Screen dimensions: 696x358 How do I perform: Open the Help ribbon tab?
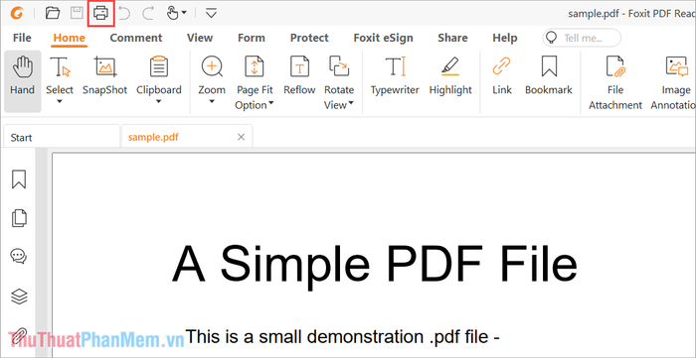point(505,38)
